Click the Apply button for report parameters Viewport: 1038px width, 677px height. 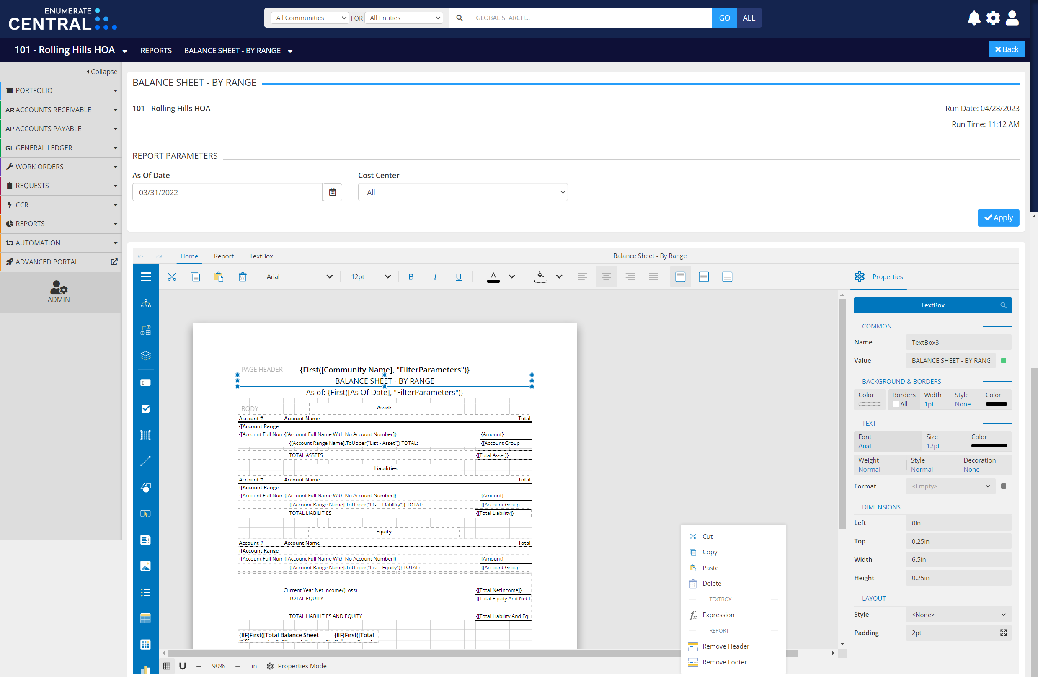[998, 218]
